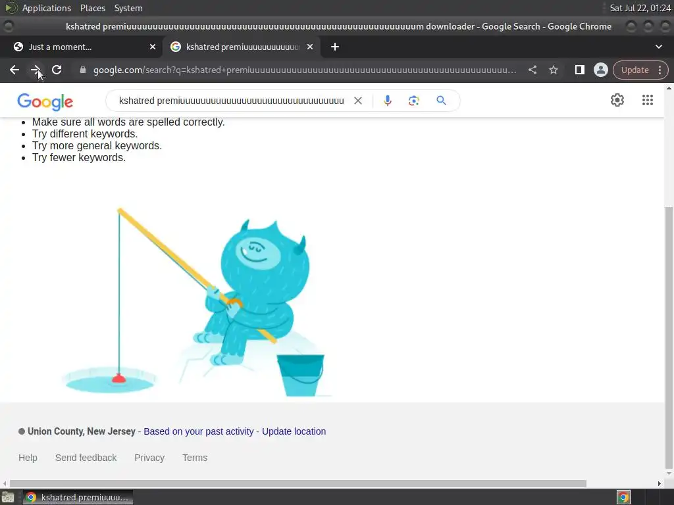Viewport: 674px width, 505px height.
Task: Close the kshatred search tab
Action: point(310,47)
